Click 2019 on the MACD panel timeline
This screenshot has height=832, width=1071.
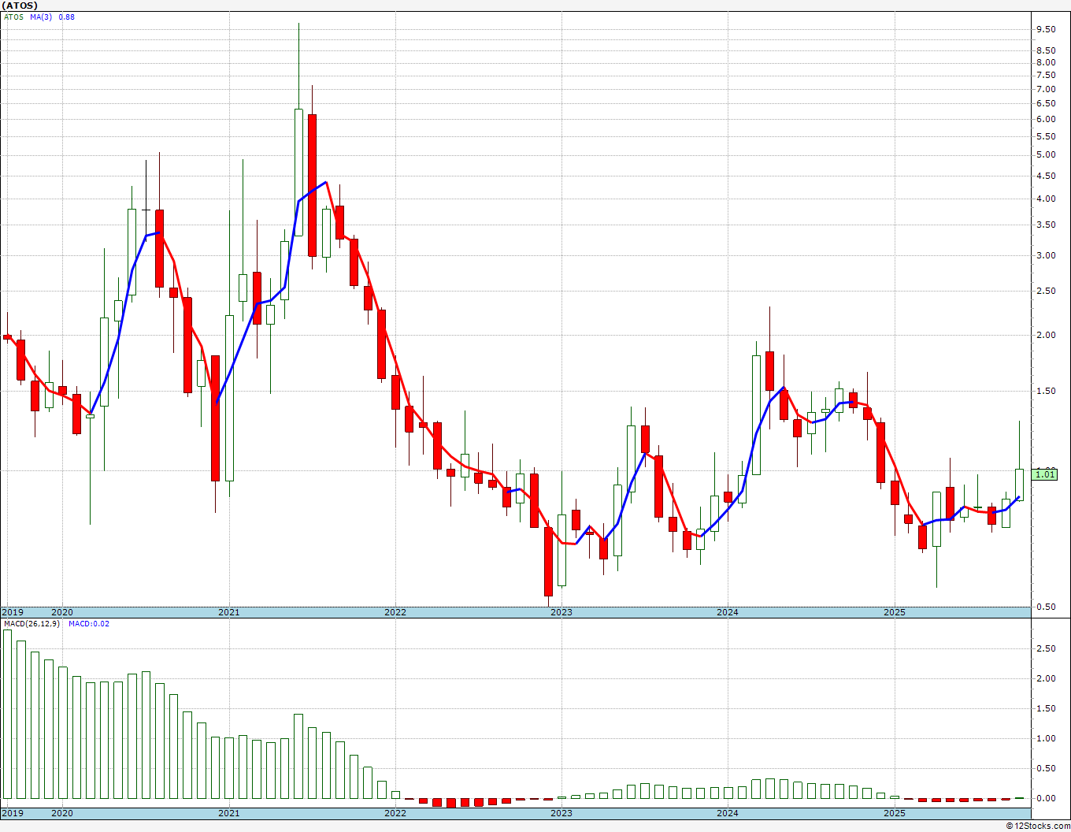click(x=13, y=813)
